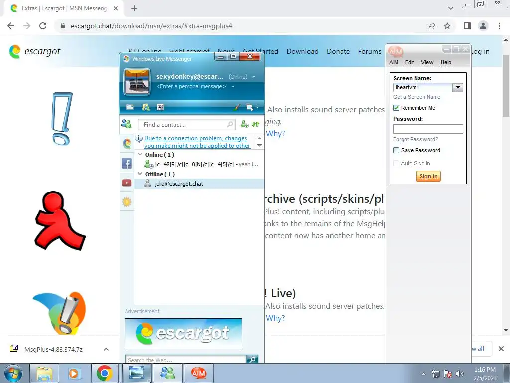Open the Get a Screen Name link
The height and width of the screenshot is (383, 510).
coord(417,97)
